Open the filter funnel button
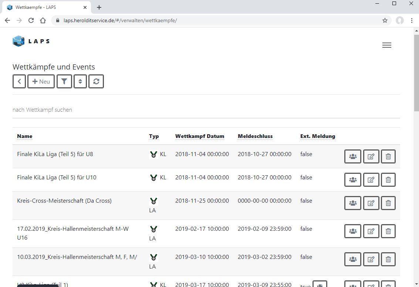 tap(64, 81)
